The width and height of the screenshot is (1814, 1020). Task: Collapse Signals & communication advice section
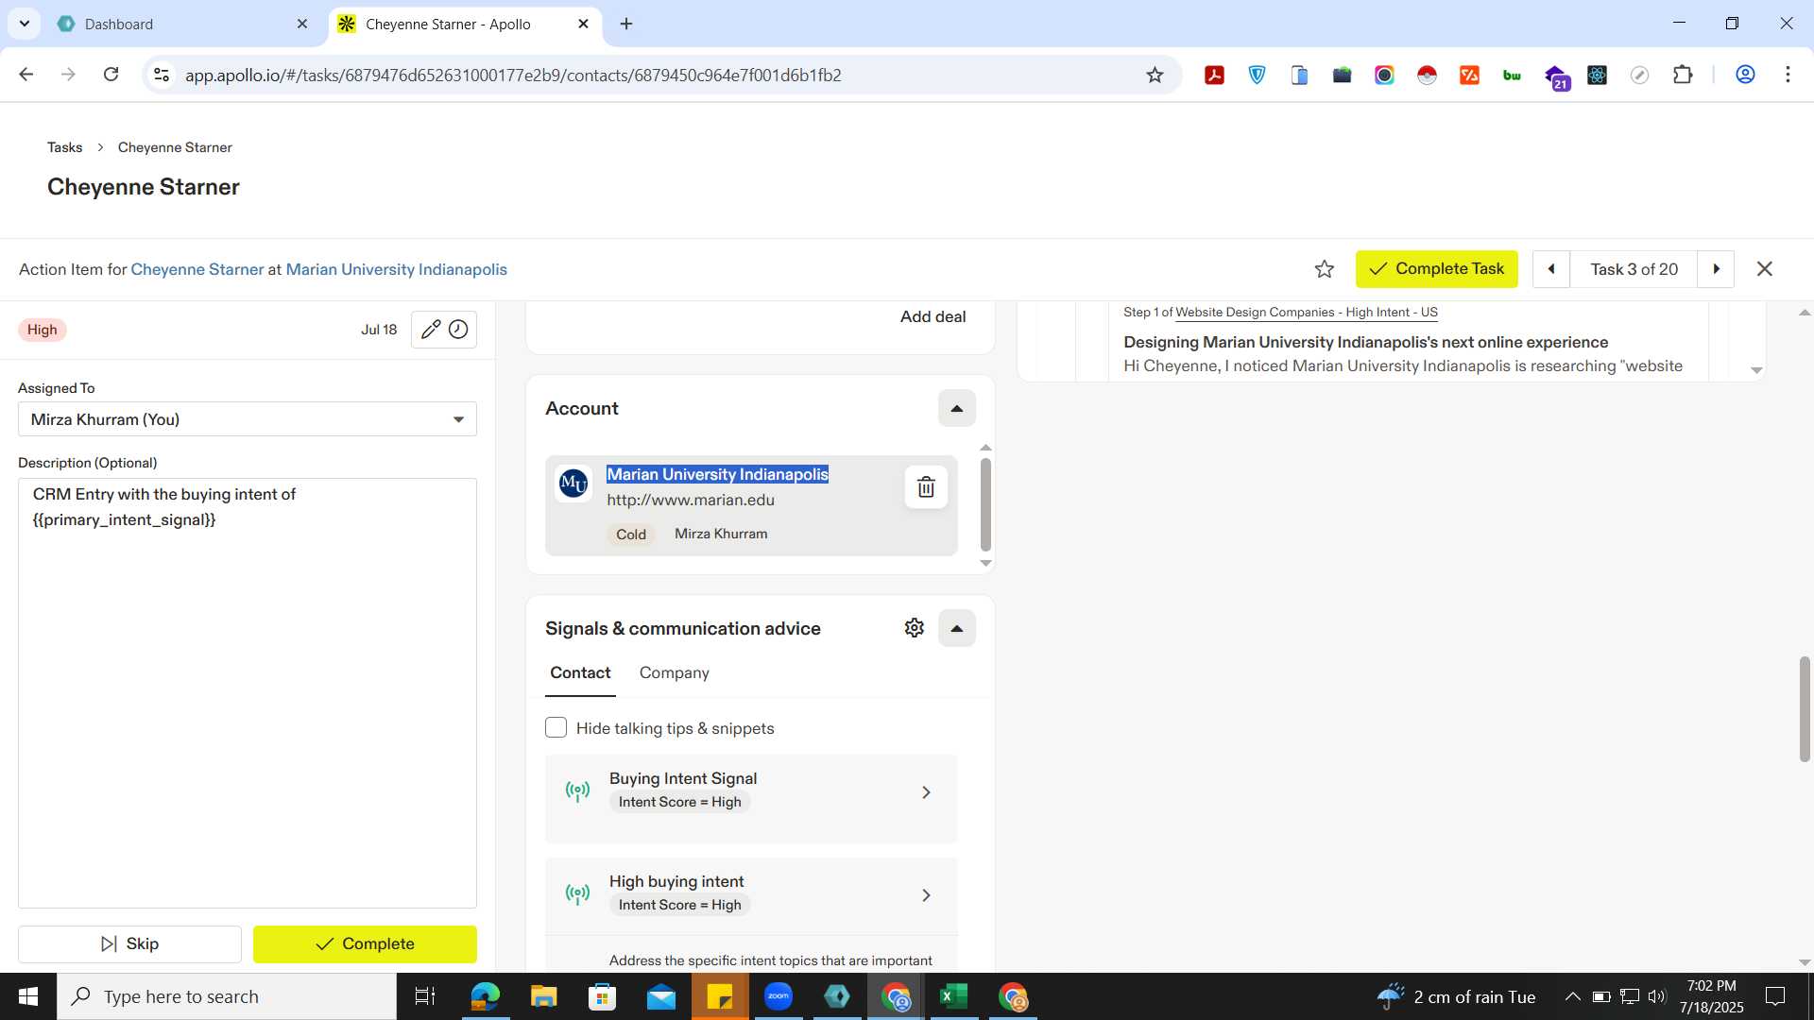(x=956, y=628)
